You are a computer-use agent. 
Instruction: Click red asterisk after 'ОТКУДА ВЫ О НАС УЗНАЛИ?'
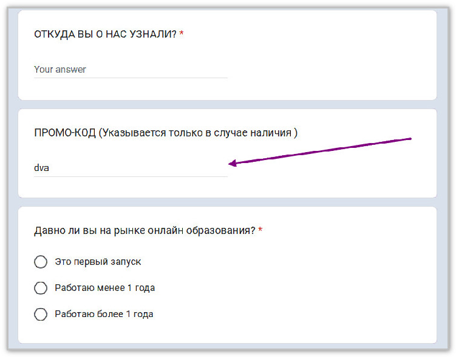click(x=182, y=35)
